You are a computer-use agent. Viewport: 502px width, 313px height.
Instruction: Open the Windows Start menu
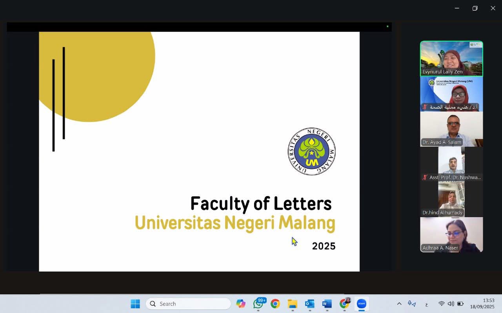point(135,304)
